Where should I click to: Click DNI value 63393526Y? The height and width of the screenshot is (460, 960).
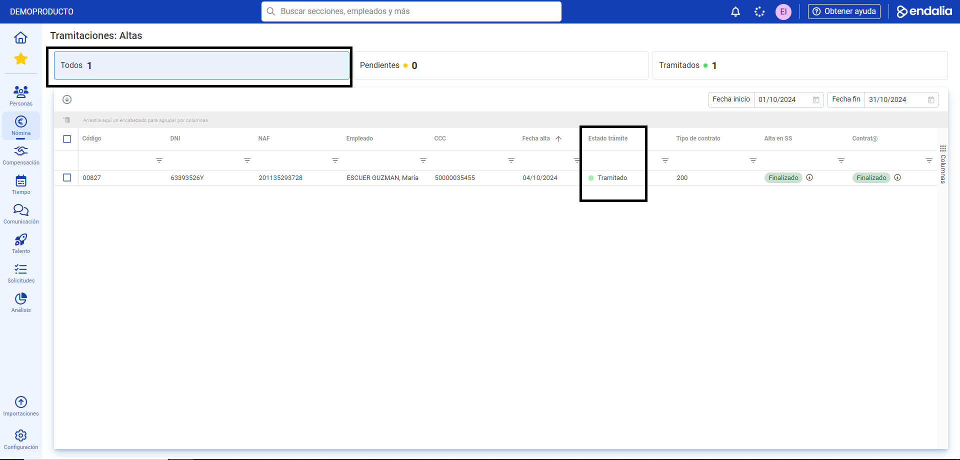click(187, 178)
